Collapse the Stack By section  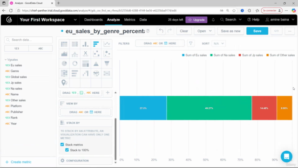[85, 123]
